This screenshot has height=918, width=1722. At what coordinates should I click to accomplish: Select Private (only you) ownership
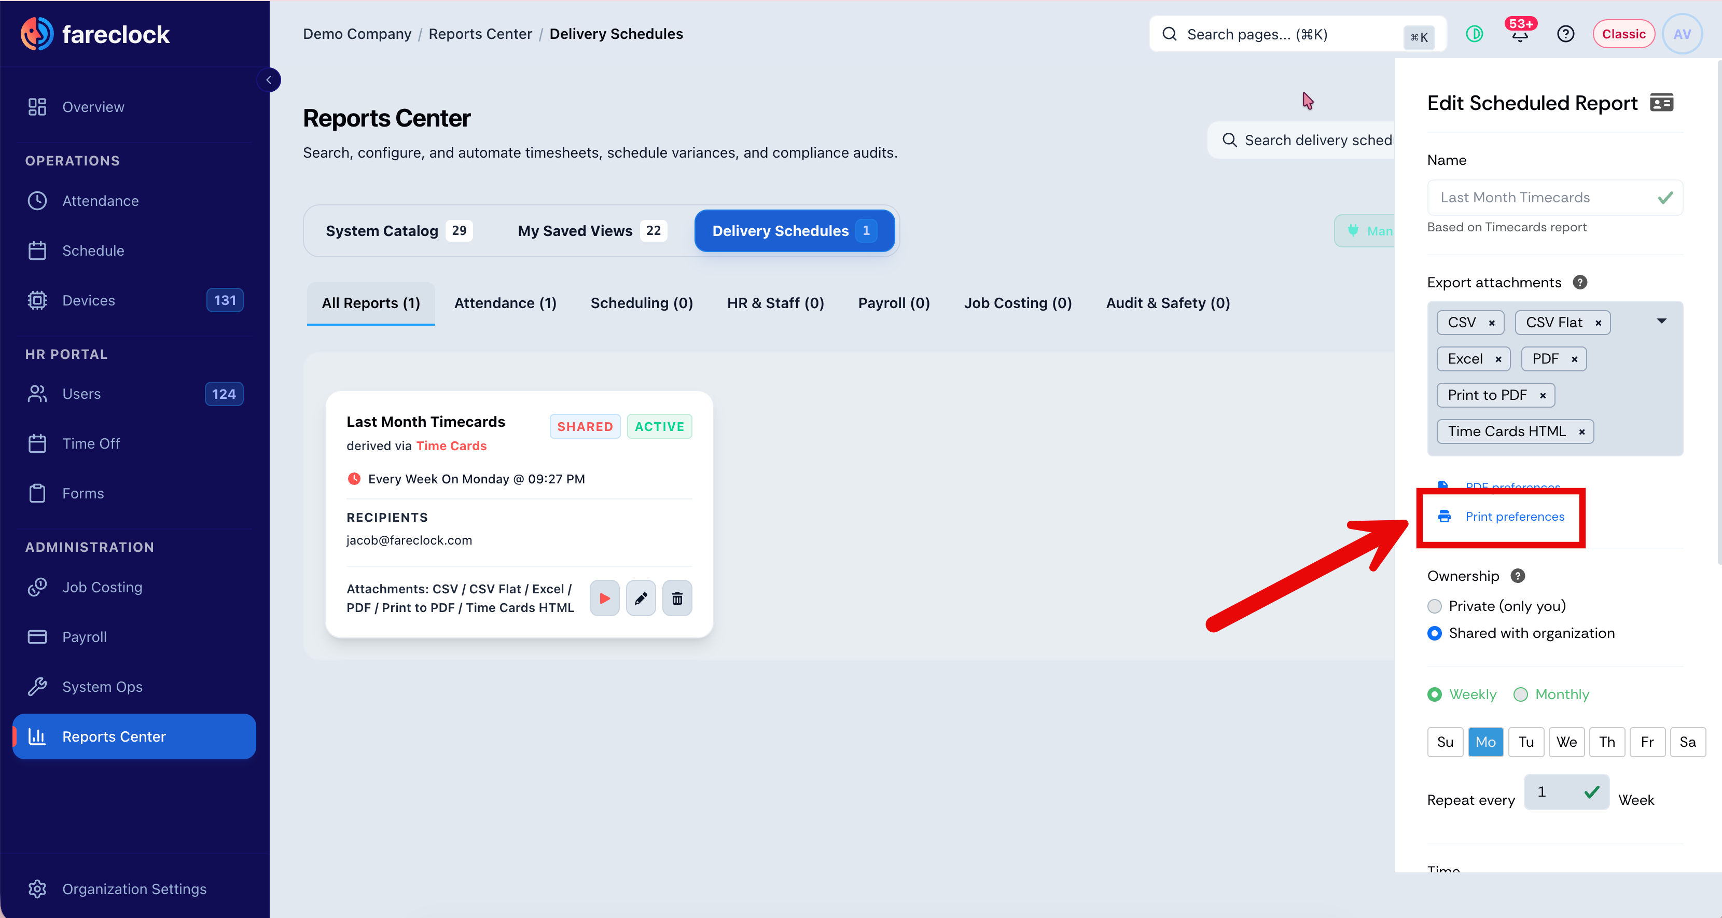coord(1434,606)
